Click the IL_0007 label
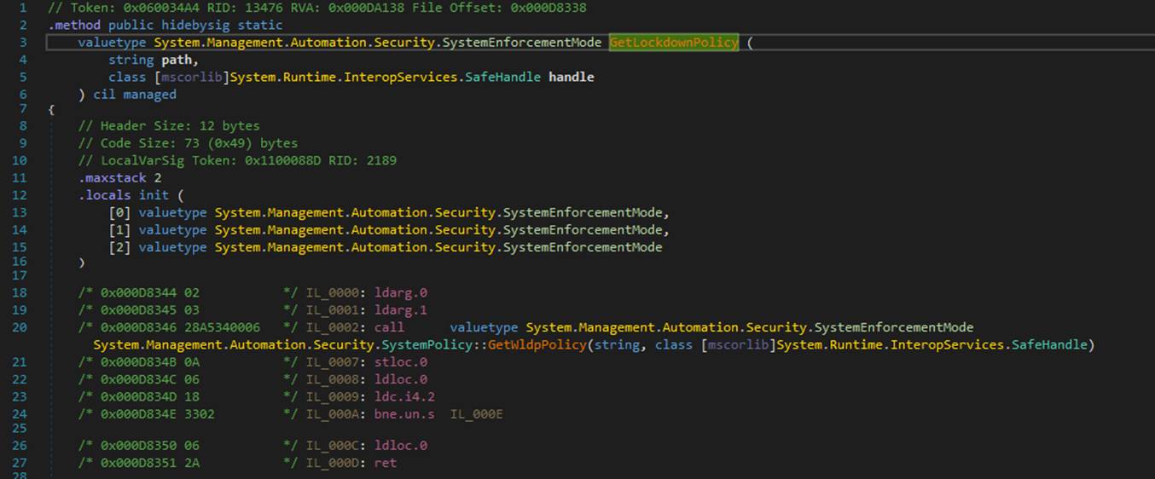 point(334,364)
